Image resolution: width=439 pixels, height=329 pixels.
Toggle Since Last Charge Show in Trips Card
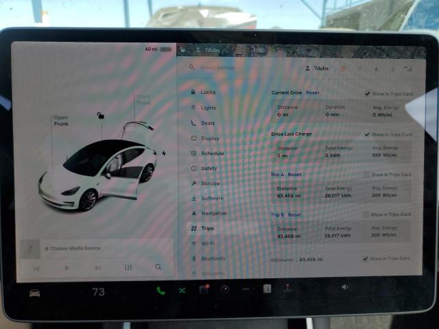click(367, 134)
